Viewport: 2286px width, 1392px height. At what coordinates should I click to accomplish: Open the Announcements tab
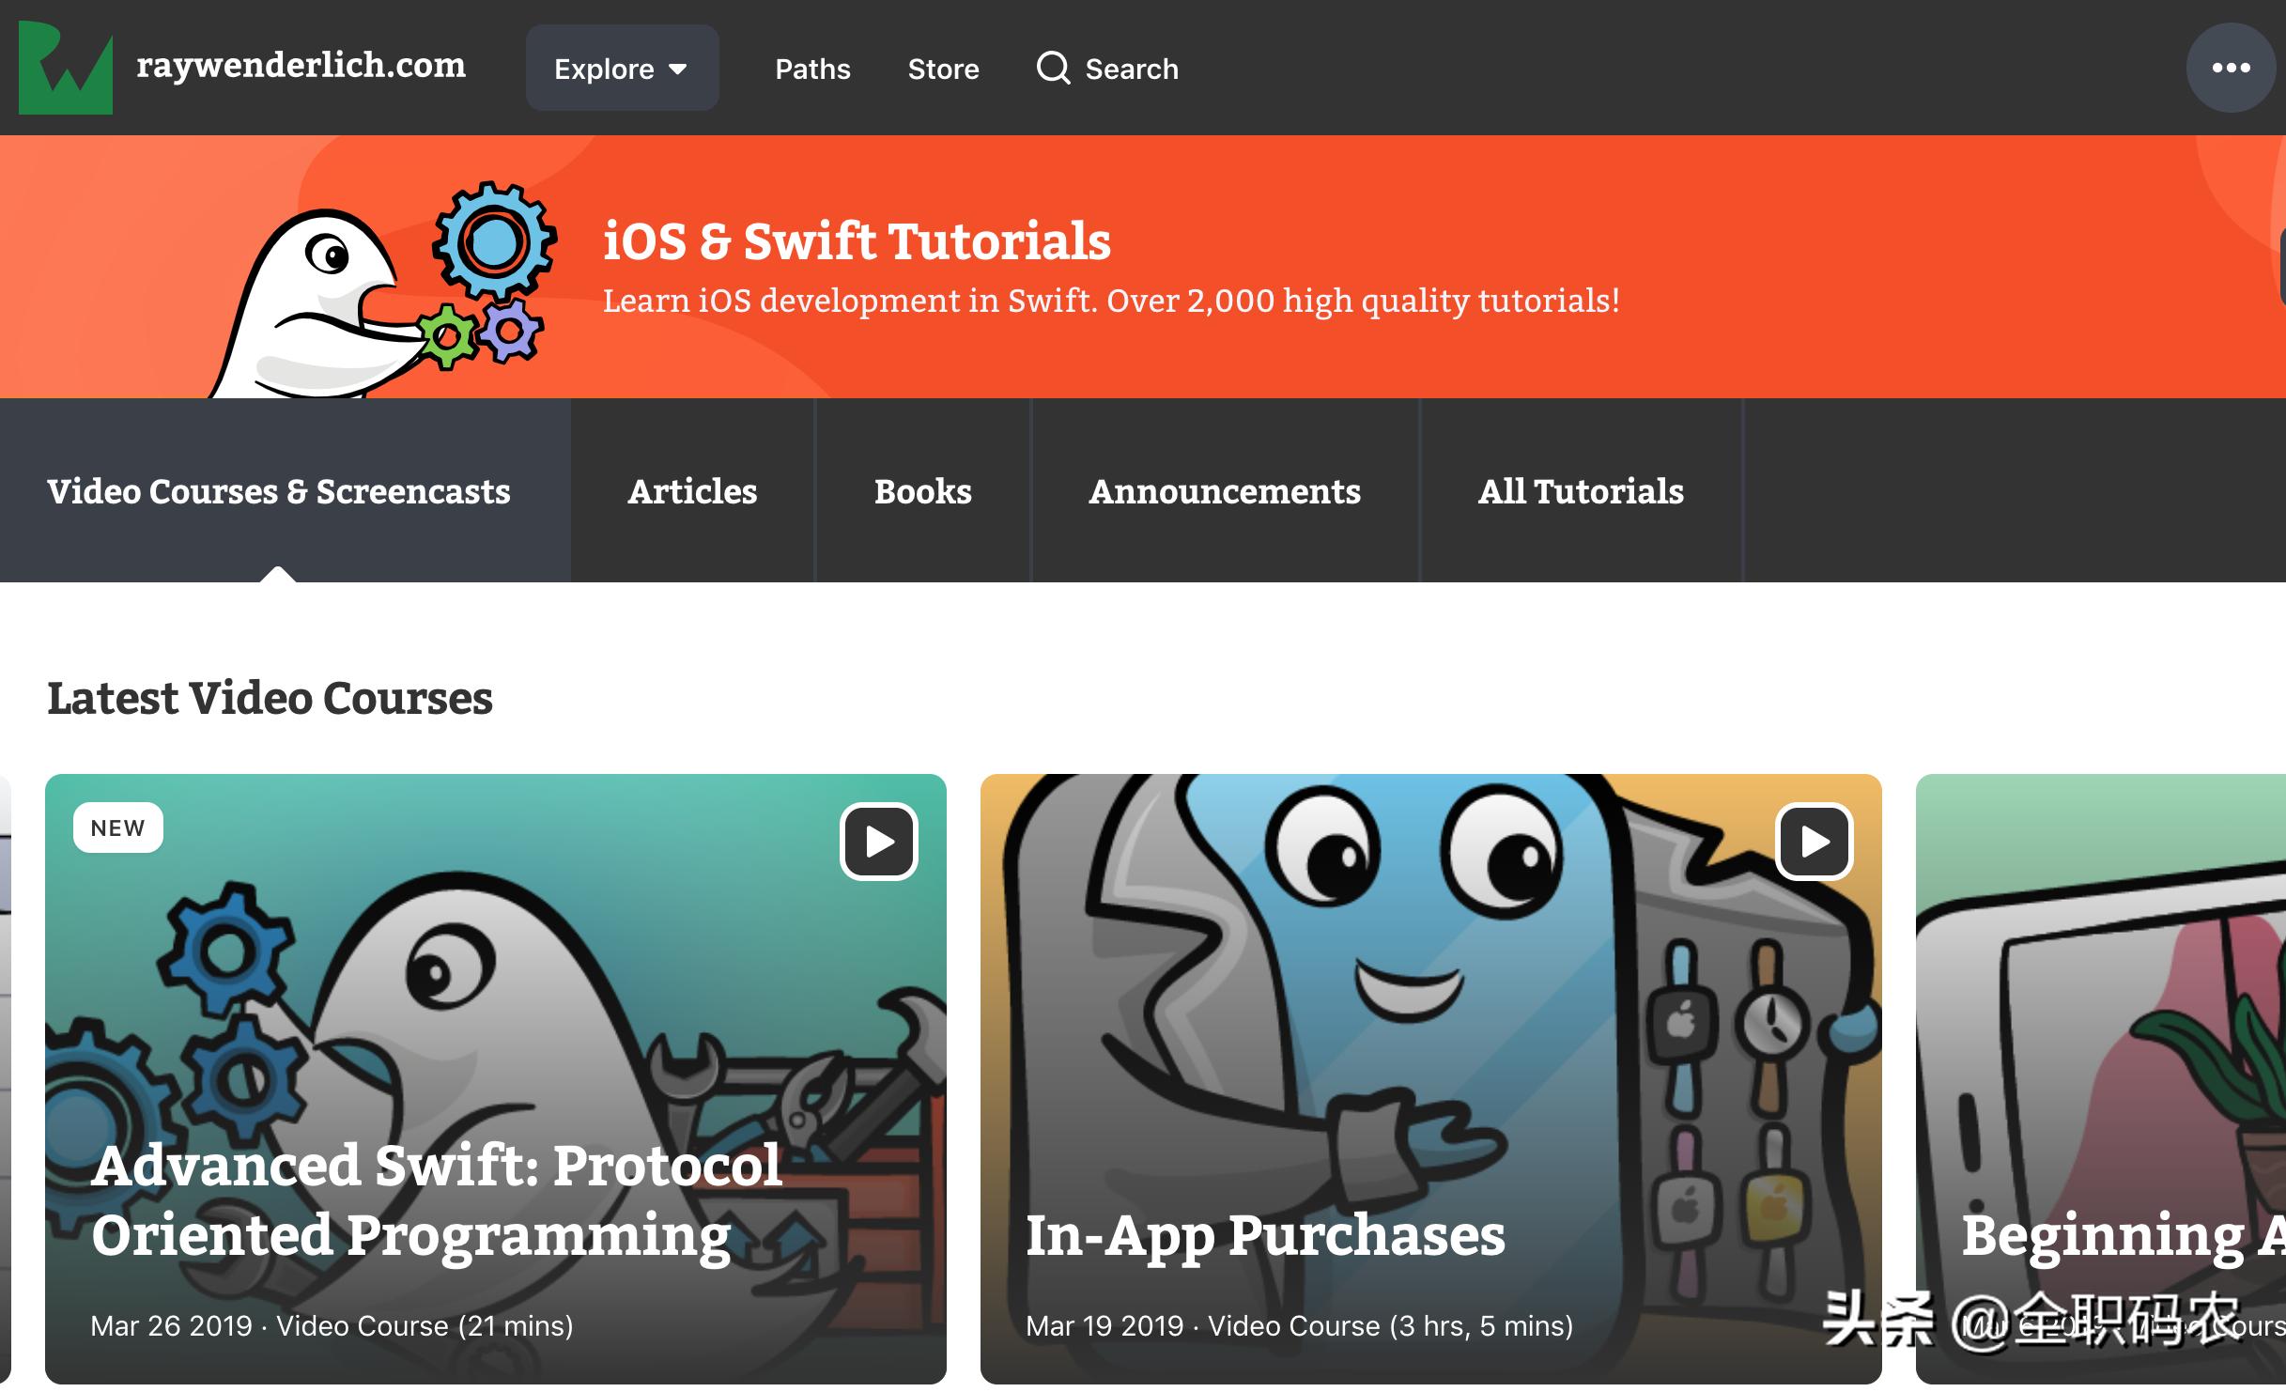[1224, 491]
